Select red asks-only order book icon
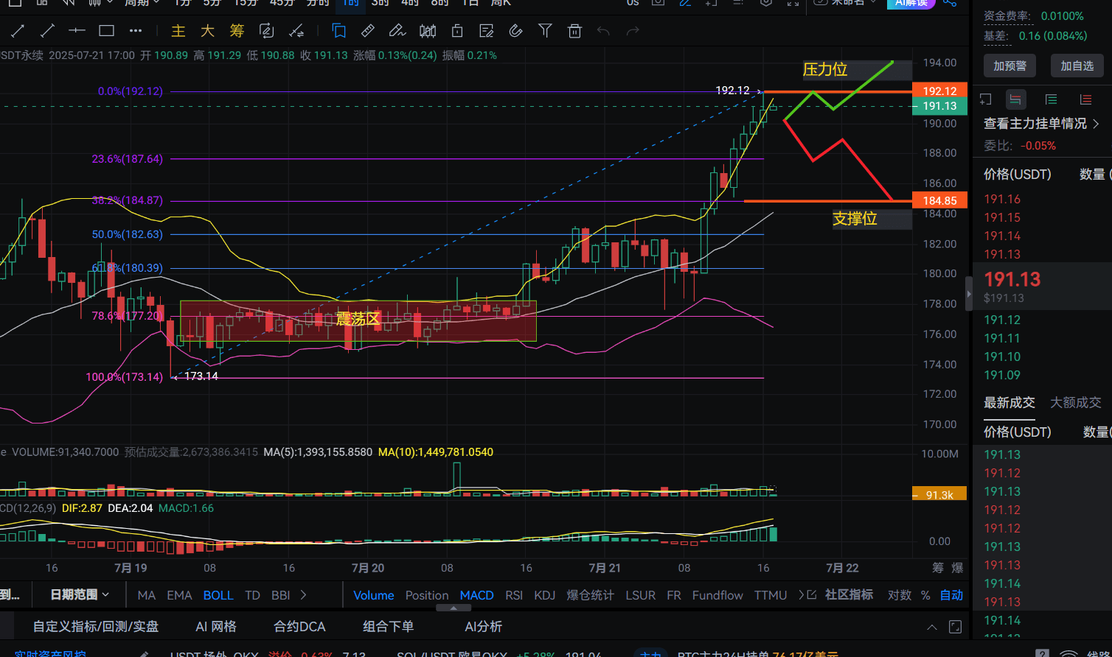Image resolution: width=1112 pixels, height=657 pixels. click(1085, 99)
